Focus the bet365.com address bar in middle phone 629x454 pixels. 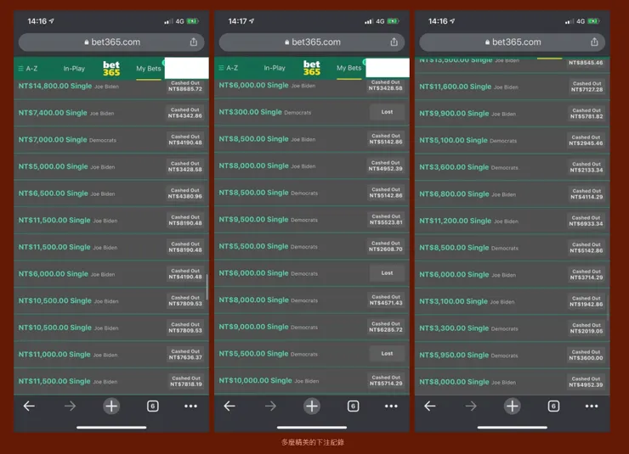[312, 42]
